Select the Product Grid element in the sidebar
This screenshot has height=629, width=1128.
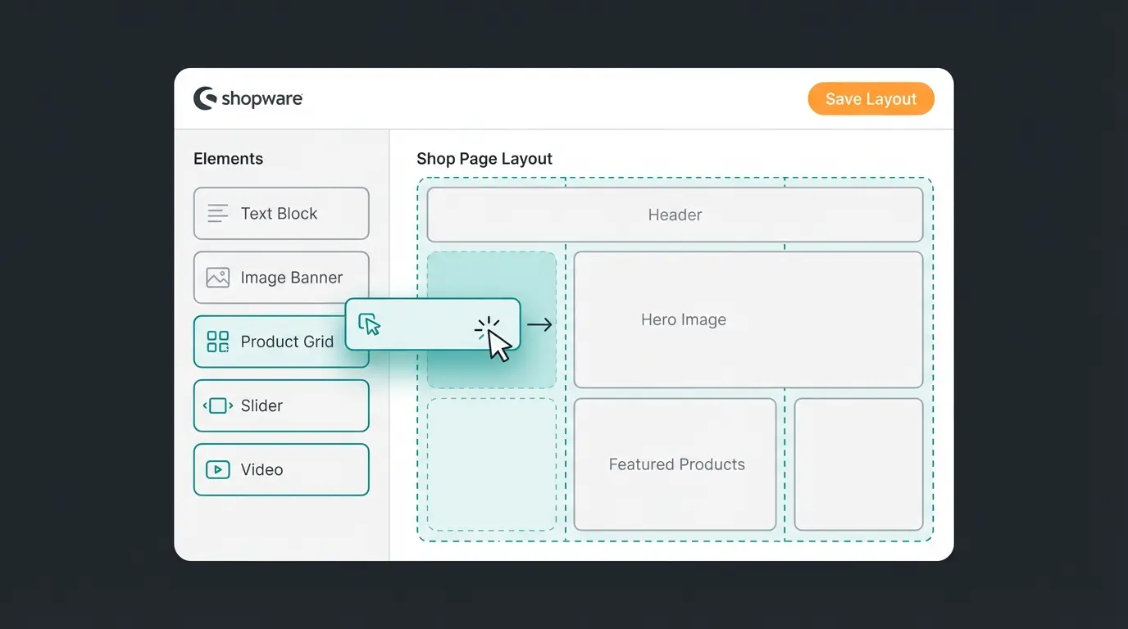pyautogui.click(x=281, y=341)
